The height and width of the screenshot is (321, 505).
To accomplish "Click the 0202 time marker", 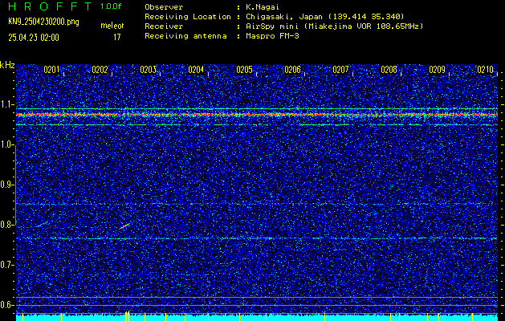I will coord(100,70).
